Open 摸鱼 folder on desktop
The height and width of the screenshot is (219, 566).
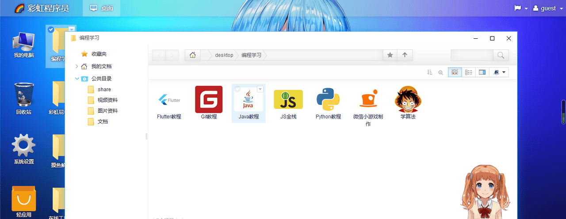pyautogui.click(x=58, y=151)
